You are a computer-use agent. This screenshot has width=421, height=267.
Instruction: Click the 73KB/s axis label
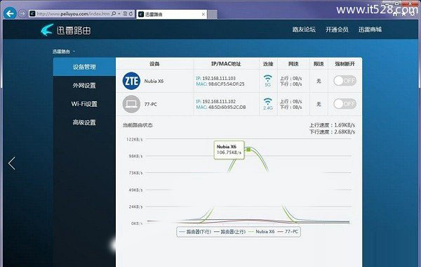pos(135,173)
